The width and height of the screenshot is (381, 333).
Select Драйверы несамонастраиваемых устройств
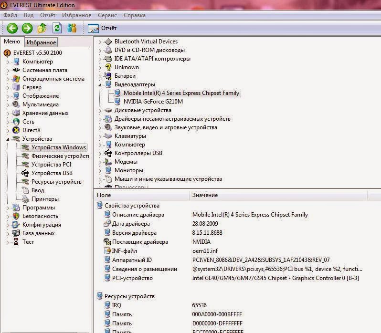tap(172, 119)
